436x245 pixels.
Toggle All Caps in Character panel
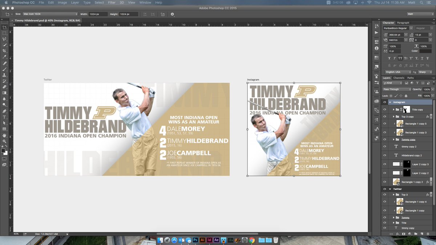pyautogui.click(x=400, y=58)
